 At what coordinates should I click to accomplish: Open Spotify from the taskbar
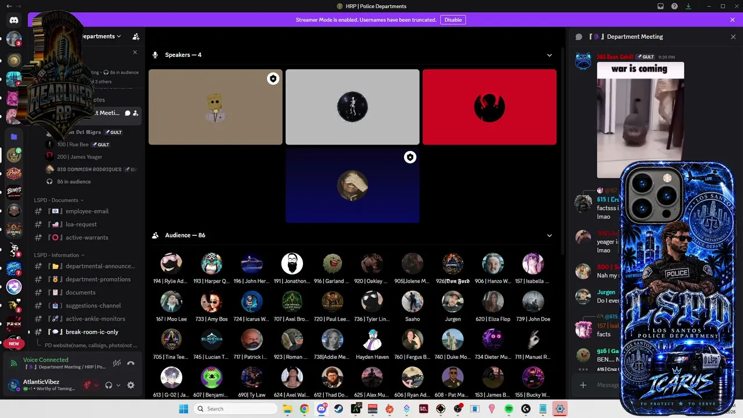pos(508,409)
